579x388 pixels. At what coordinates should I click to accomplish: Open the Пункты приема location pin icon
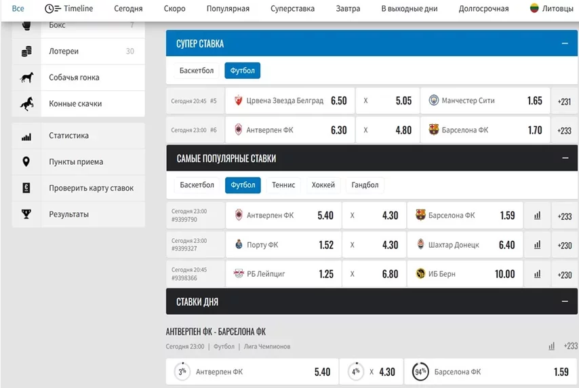point(26,161)
